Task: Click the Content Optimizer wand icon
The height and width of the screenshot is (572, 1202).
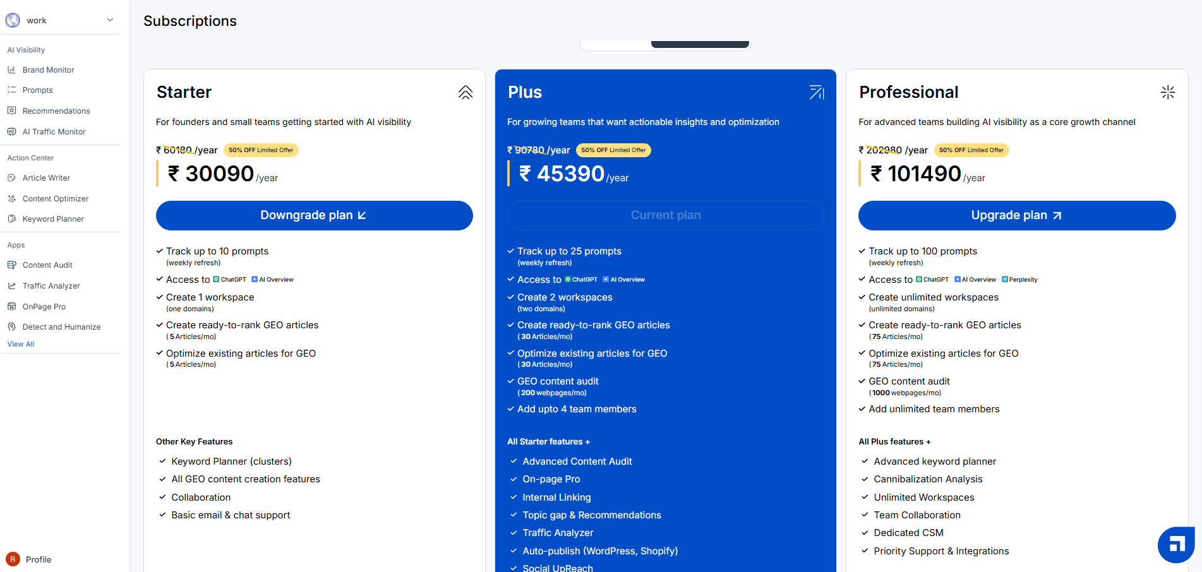Action: (x=11, y=199)
